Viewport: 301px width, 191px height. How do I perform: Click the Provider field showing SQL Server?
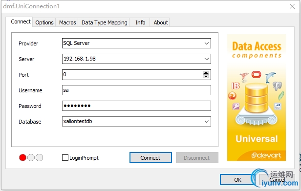point(136,43)
